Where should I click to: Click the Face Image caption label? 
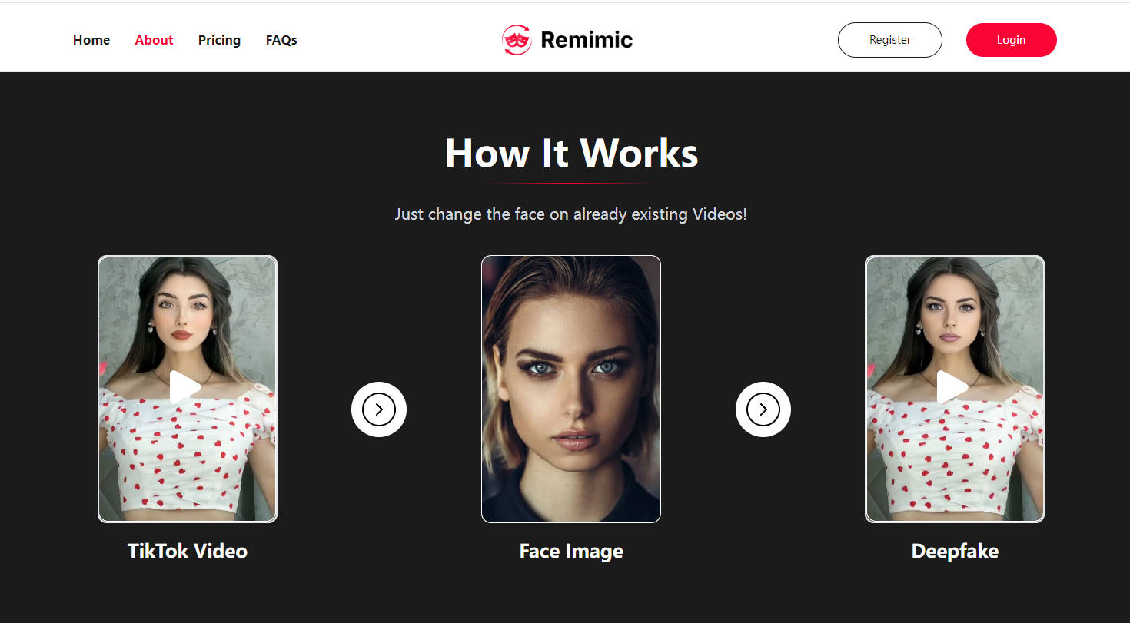pyautogui.click(x=570, y=551)
